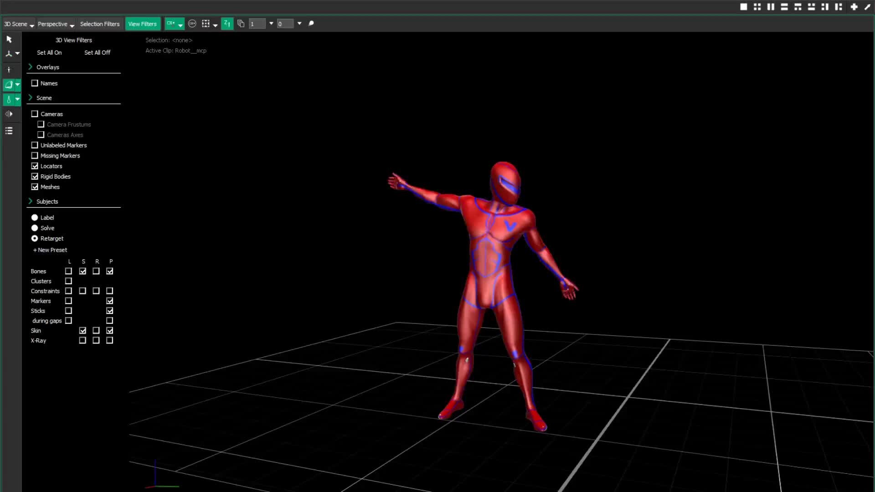Uncheck the Rigid Bodies checkbox
875x492 pixels.
[35, 176]
